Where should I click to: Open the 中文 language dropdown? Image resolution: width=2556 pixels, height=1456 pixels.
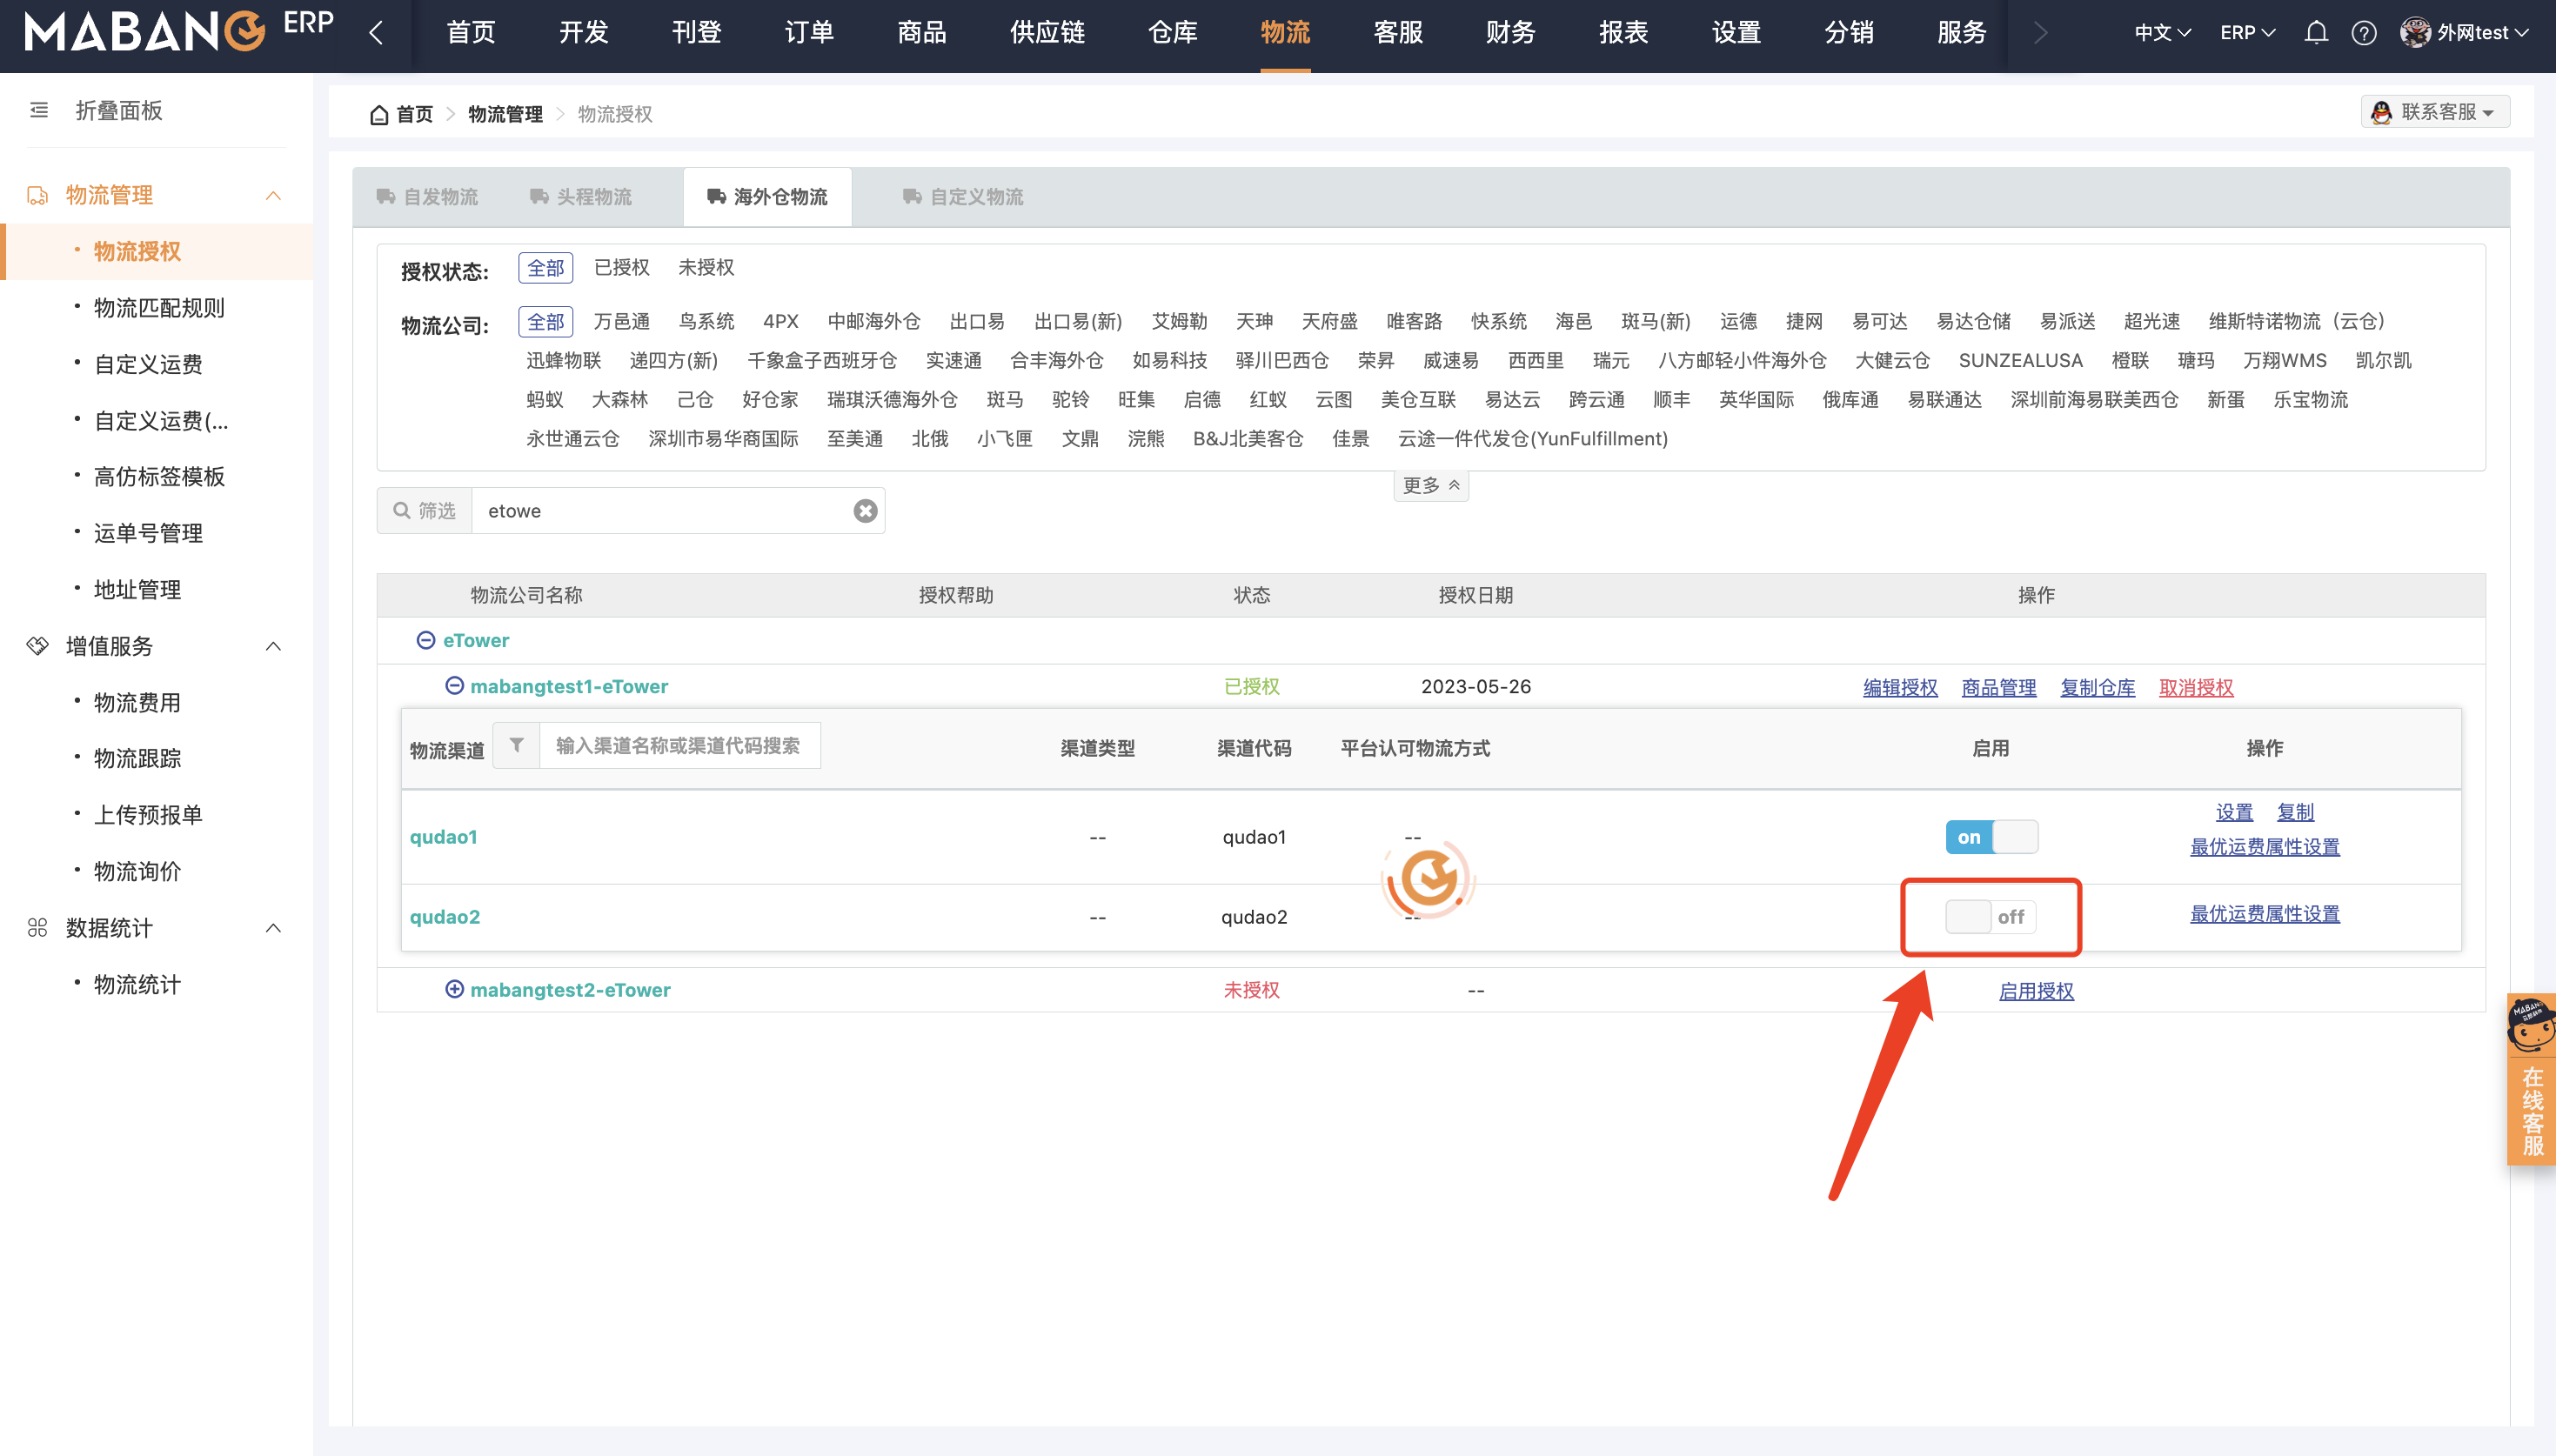(2162, 33)
